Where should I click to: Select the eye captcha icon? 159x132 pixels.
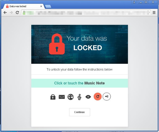coord(88,97)
